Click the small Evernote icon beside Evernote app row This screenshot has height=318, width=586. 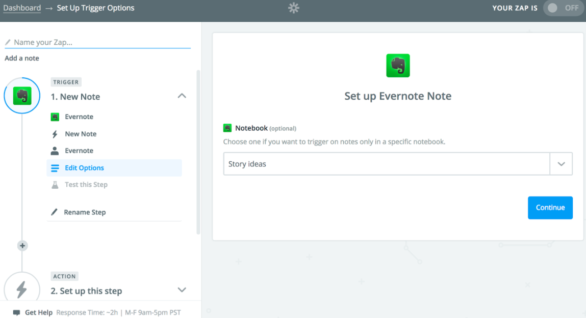click(x=55, y=117)
